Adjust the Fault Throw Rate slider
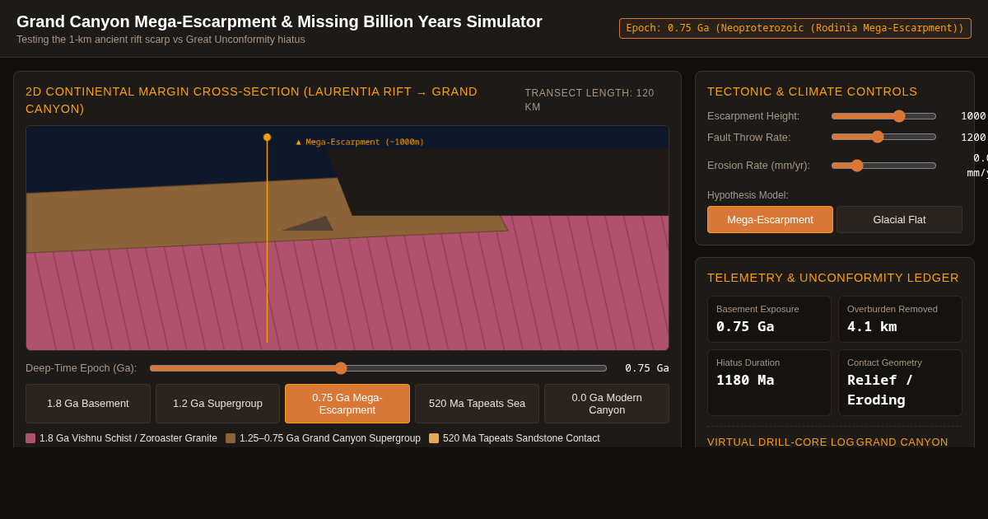This screenshot has width=988, height=519. pyautogui.click(x=883, y=137)
